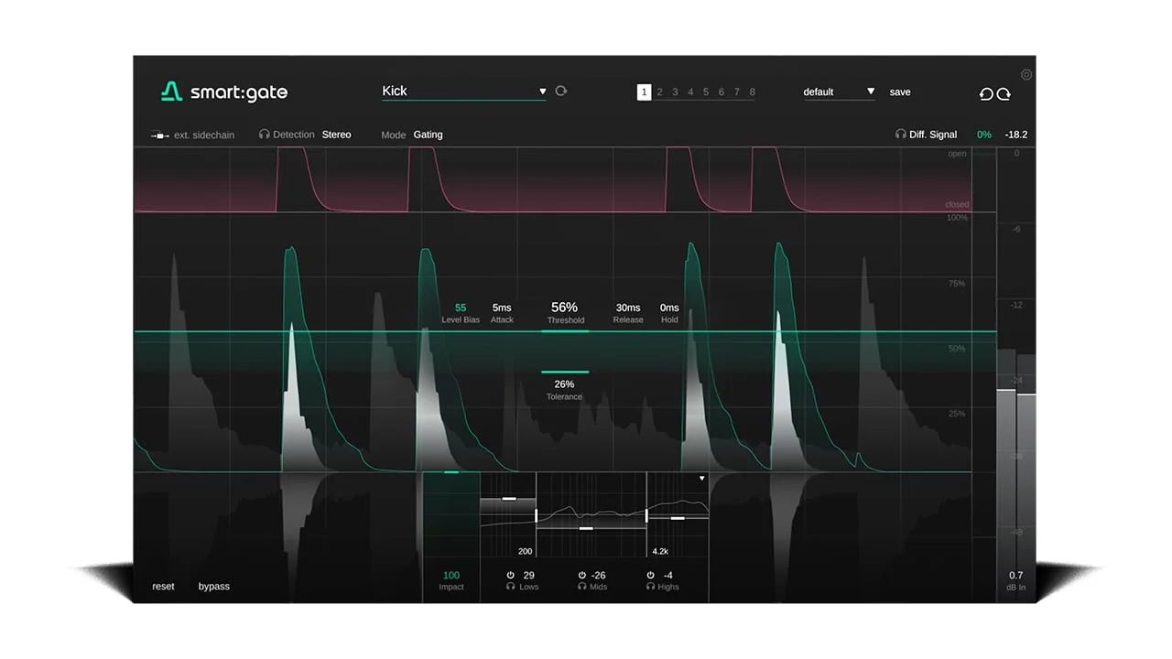Viewport: 1172px width, 659px height.
Task: Enable Diff. Signal monitoring
Action: pyautogui.click(x=901, y=134)
